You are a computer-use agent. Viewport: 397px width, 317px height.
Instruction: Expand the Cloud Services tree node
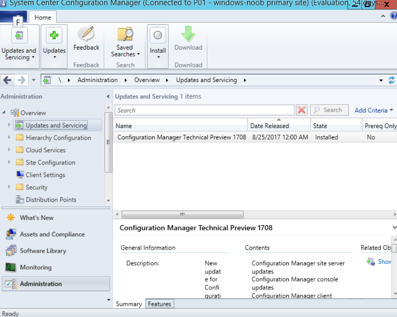click(9, 150)
